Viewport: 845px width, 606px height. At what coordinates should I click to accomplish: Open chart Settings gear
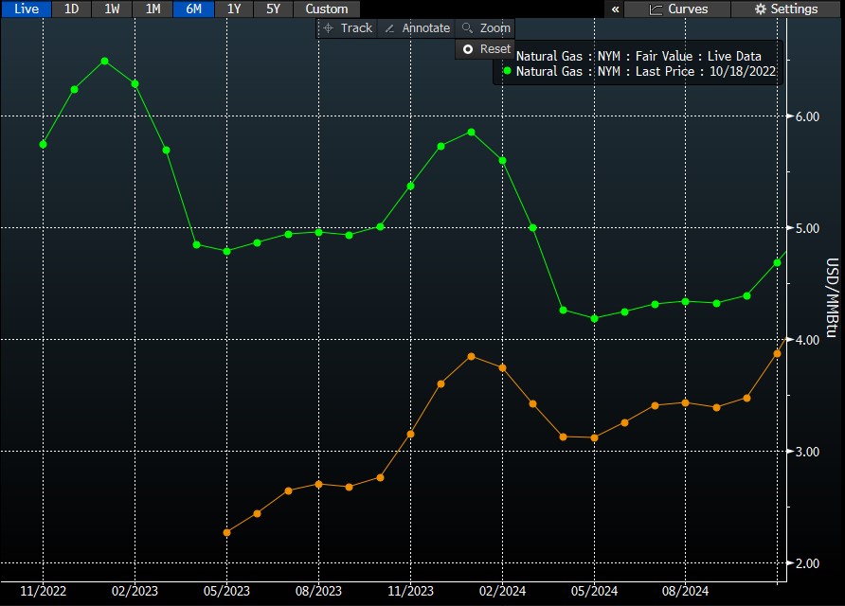pyautogui.click(x=786, y=9)
